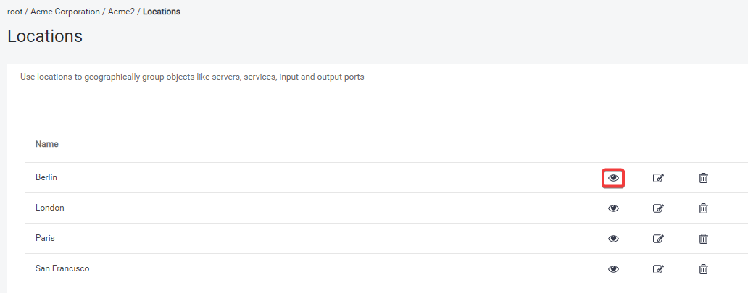
Task: Go to root in breadcrumb
Action: coord(14,12)
